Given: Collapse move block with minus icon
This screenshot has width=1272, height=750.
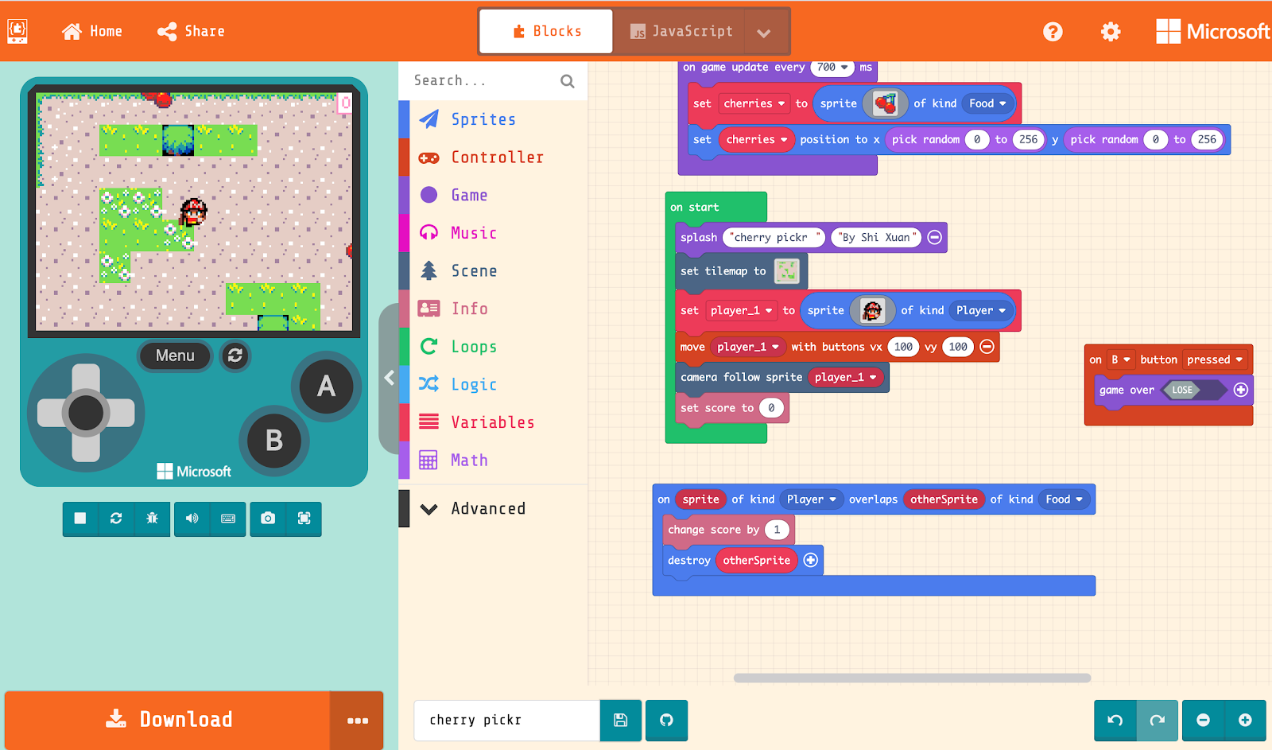Looking at the screenshot, I should coord(987,347).
